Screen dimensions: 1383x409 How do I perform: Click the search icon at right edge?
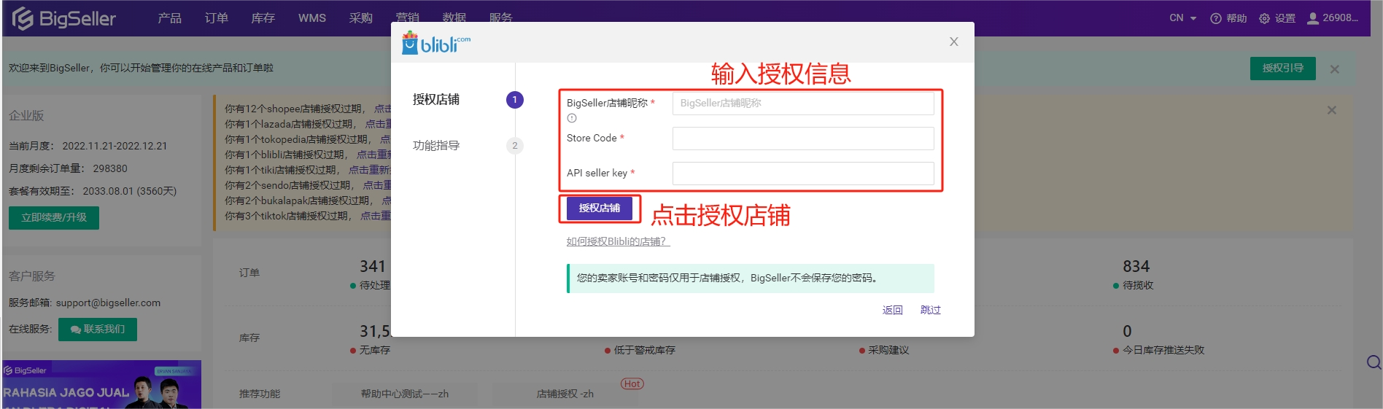(1374, 362)
